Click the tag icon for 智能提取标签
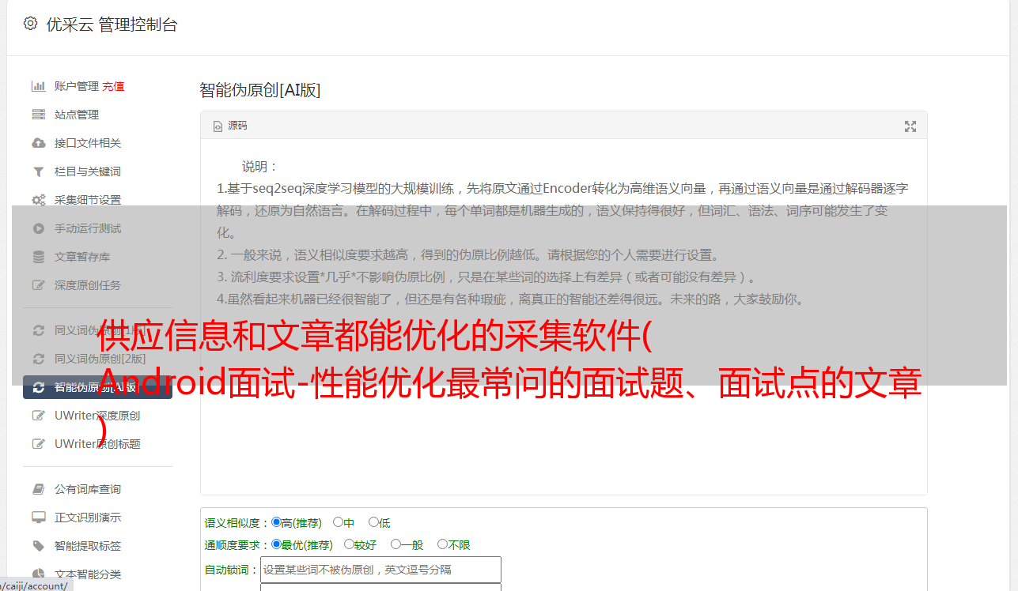Viewport: 1018px width, 591px height. pos(38,546)
